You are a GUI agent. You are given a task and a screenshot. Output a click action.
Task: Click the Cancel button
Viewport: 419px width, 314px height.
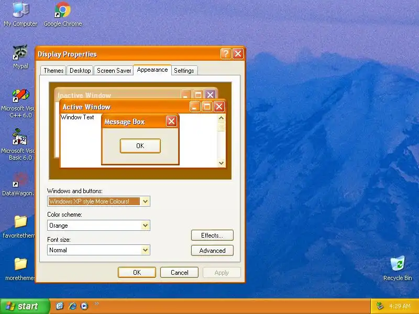(x=179, y=272)
